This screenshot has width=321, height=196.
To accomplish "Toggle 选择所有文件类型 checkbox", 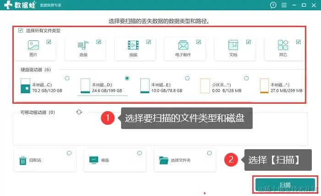I will [21, 30].
